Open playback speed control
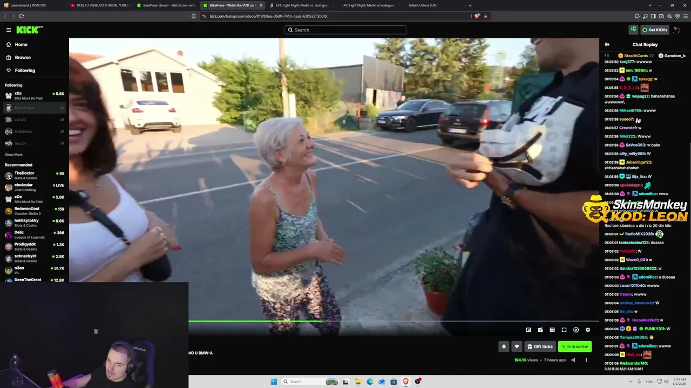Image resolution: width=691 pixels, height=388 pixels. [x=576, y=330]
